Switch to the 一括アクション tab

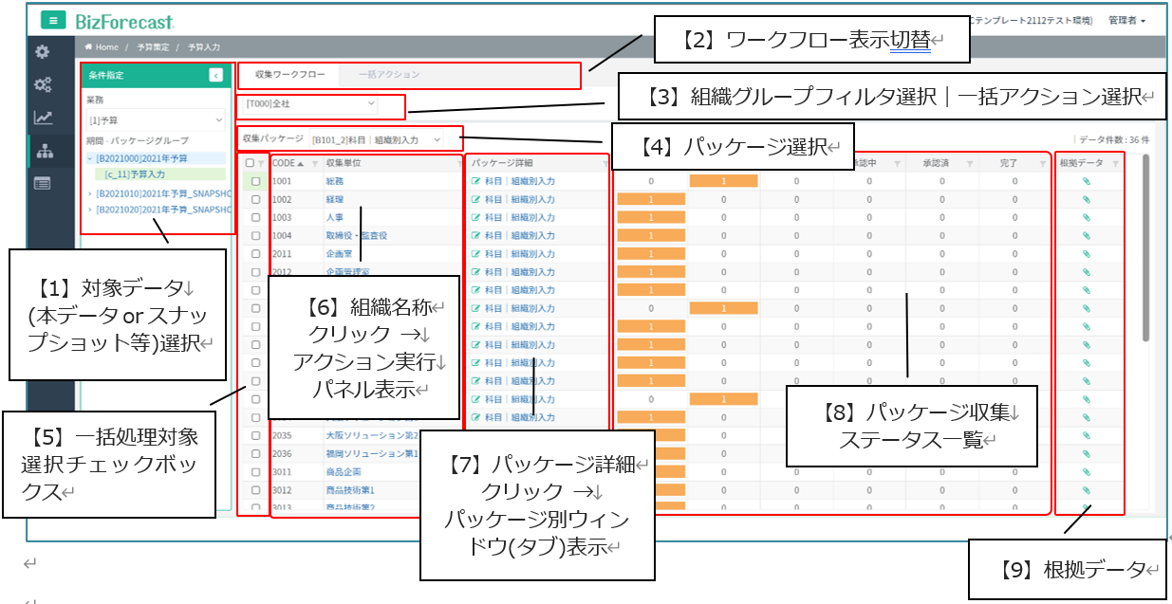click(x=389, y=74)
